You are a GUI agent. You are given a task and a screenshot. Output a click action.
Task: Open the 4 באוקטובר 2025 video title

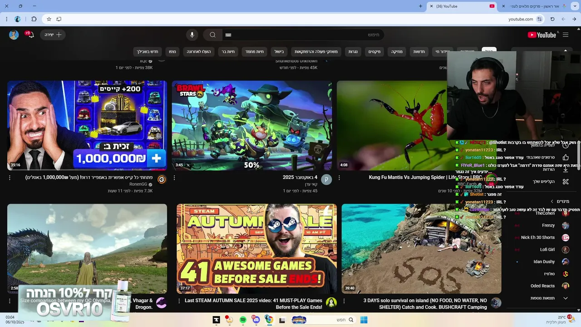(x=300, y=178)
